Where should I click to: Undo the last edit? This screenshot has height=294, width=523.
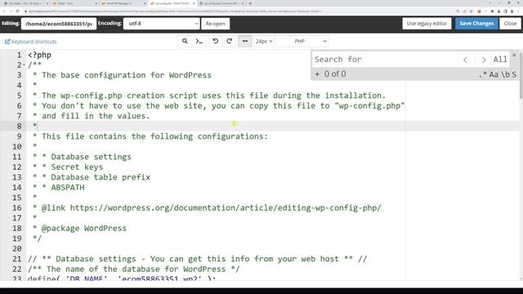click(x=216, y=41)
